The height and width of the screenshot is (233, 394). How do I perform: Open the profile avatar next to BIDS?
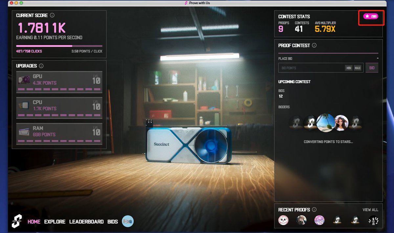128,222
